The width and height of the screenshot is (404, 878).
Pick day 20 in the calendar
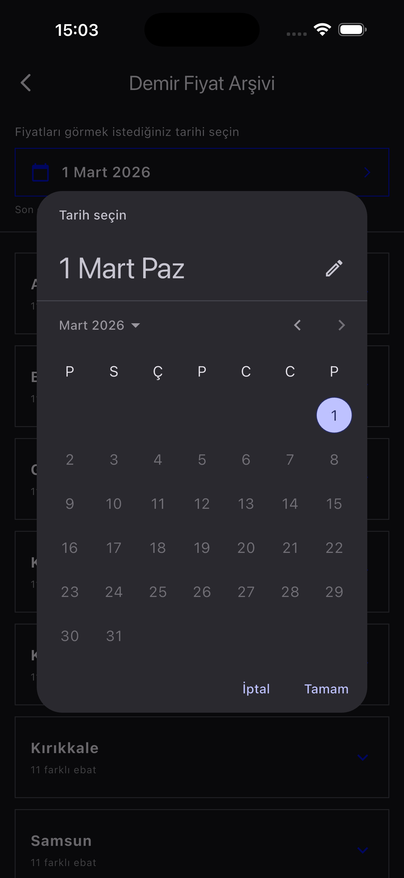coord(246,548)
